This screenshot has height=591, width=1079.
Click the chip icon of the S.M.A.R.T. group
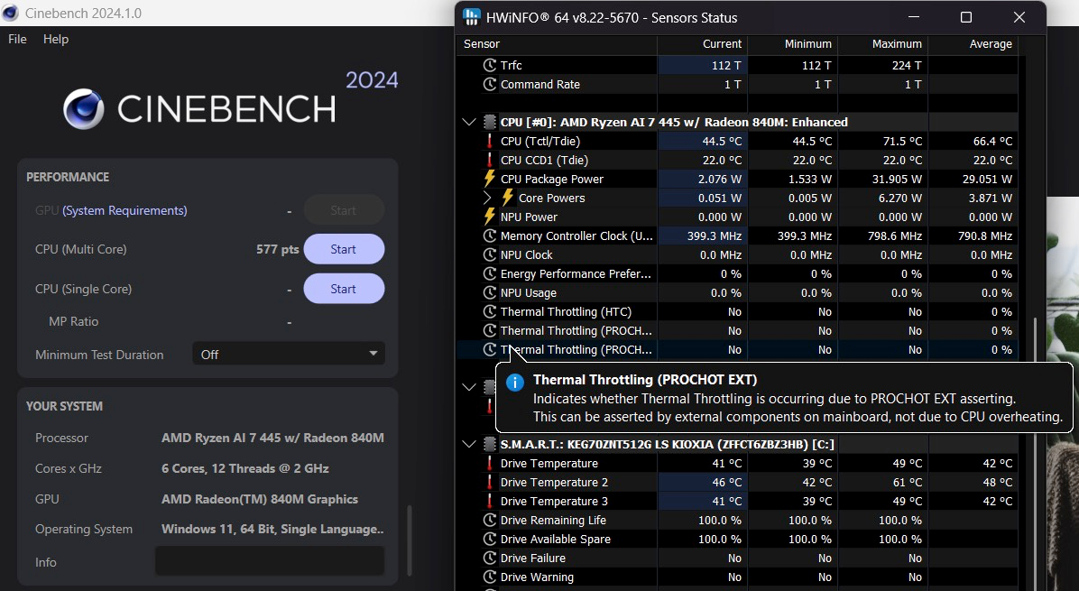[489, 445]
